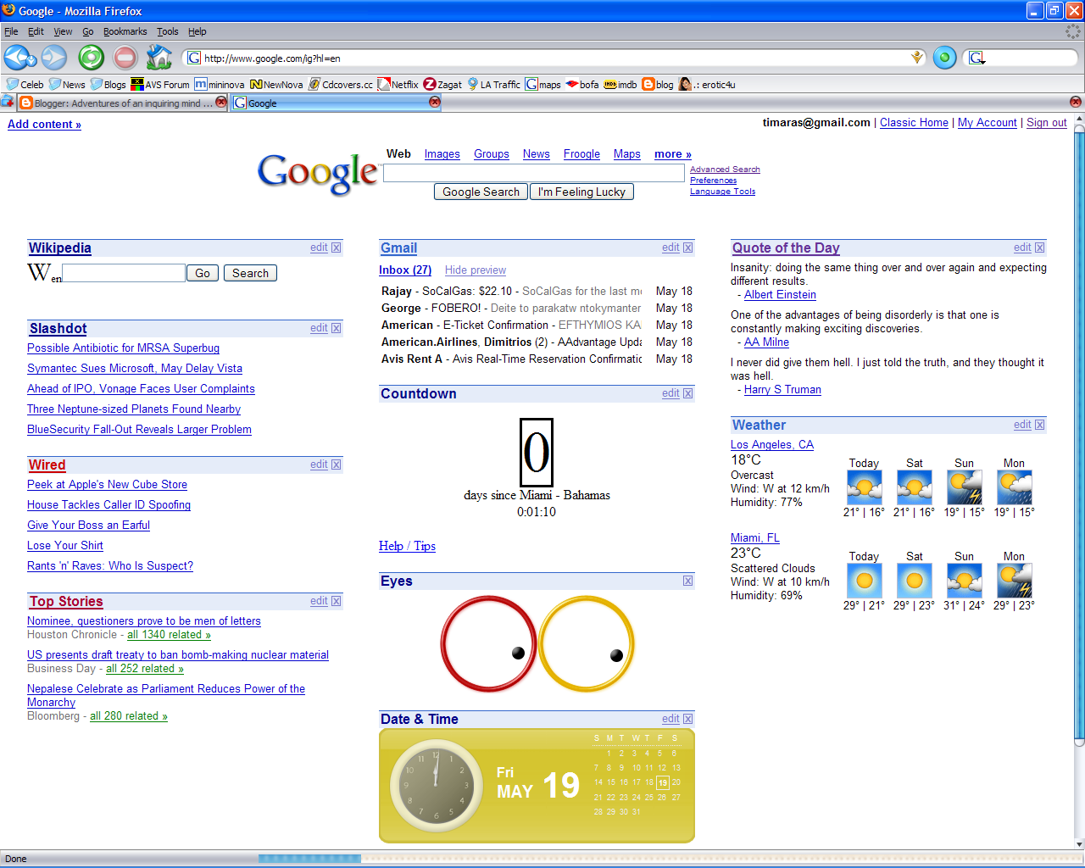Open the AVS Forum bookmark
The image size is (1085, 868).
coord(160,84)
